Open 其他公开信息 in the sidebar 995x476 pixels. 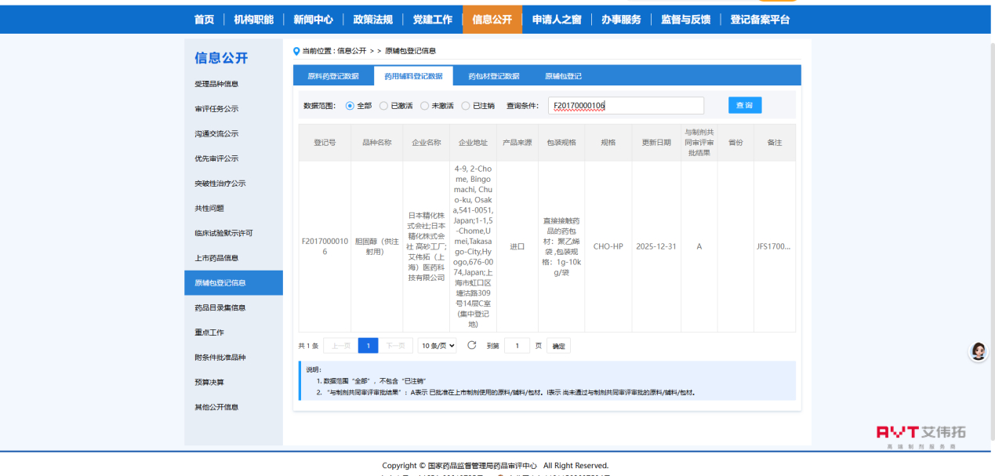click(234, 407)
